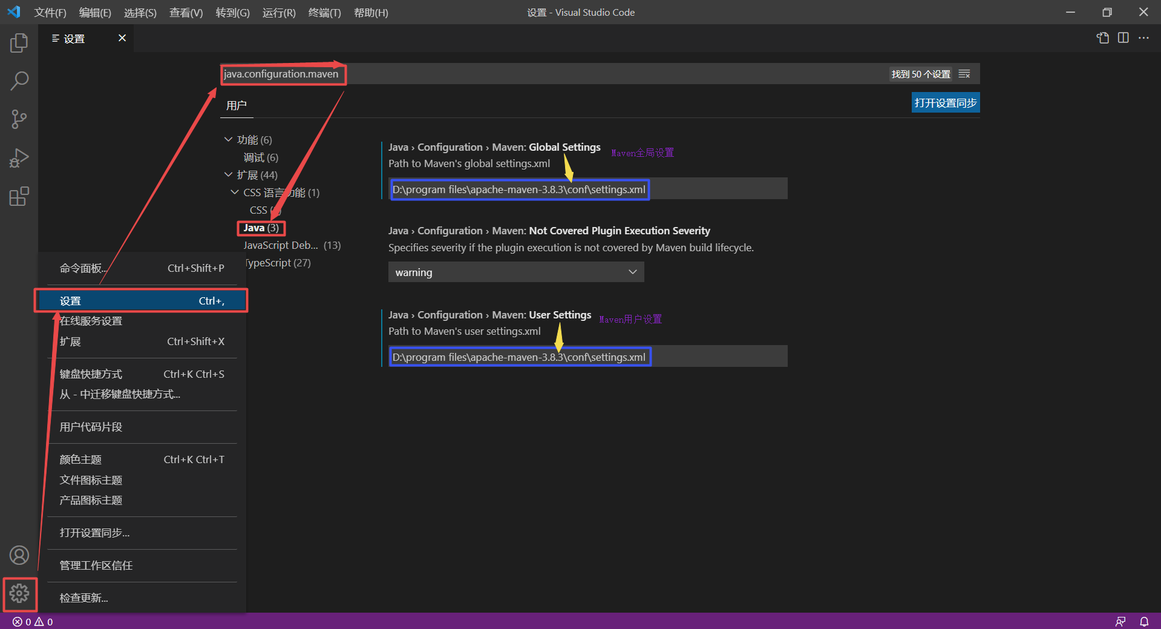Click the Split Editor icon
1161x629 pixels.
click(1123, 38)
